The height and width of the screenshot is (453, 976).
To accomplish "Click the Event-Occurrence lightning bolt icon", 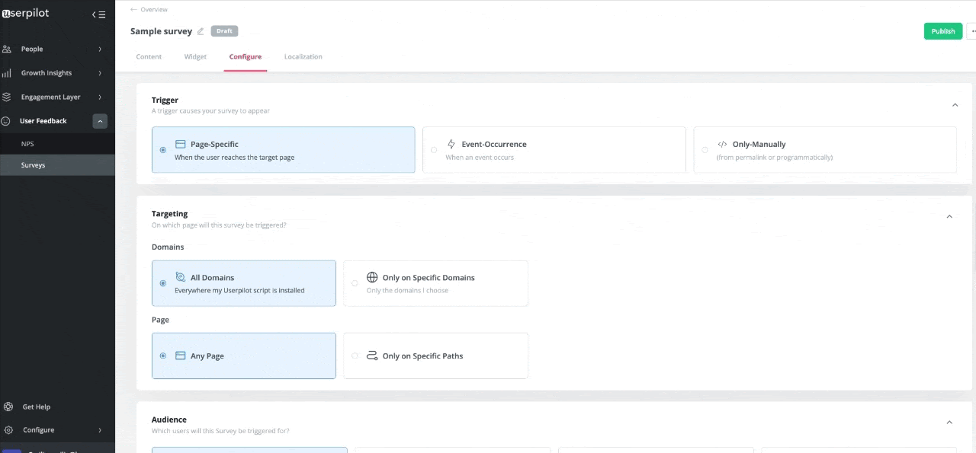I will [x=451, y=144].
